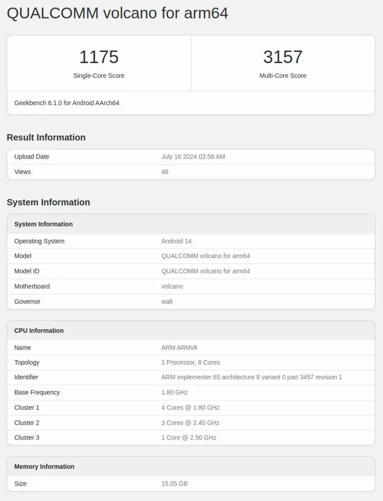Image resolution: width=383 pixels, height=501 pixels.
Task: Select the Model ID row
Action: click(205, 271)
